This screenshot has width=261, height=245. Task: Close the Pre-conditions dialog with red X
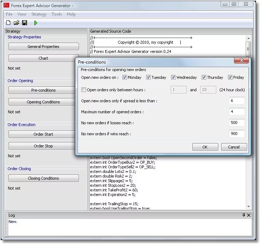tap(241, 60)
